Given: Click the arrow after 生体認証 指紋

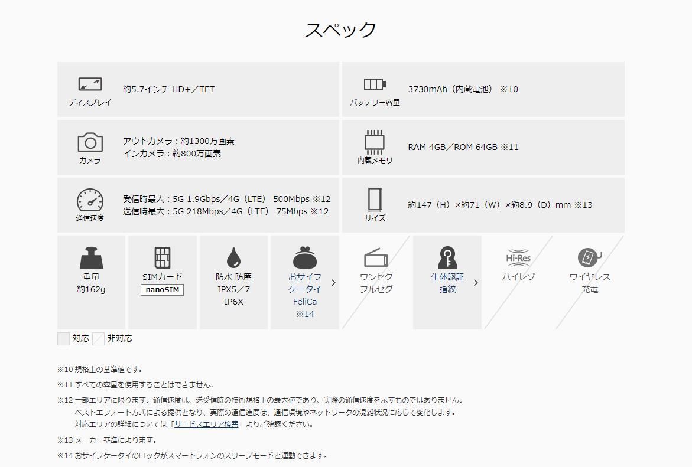Looking at the screenshot, I should click(476, 282).
